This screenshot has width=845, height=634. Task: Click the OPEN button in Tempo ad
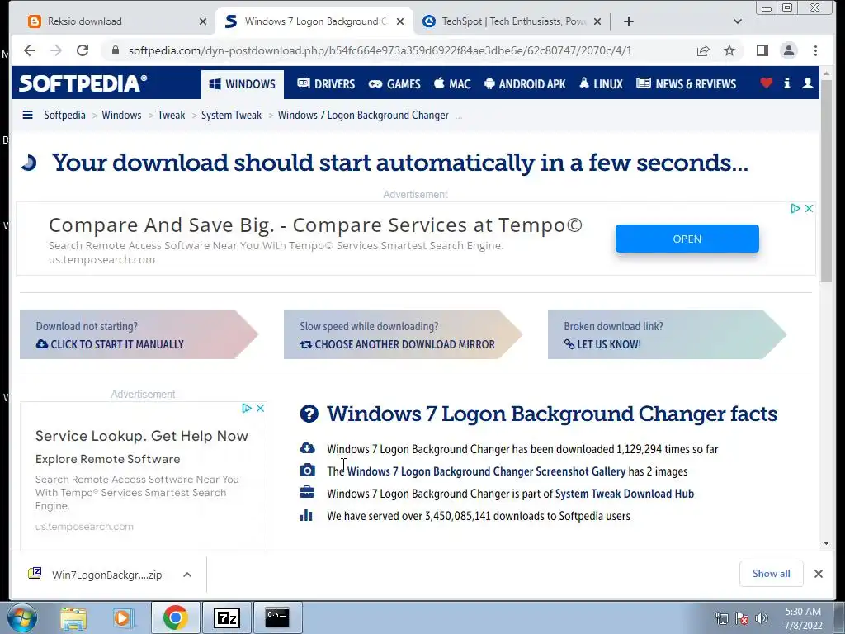(687, 239)
